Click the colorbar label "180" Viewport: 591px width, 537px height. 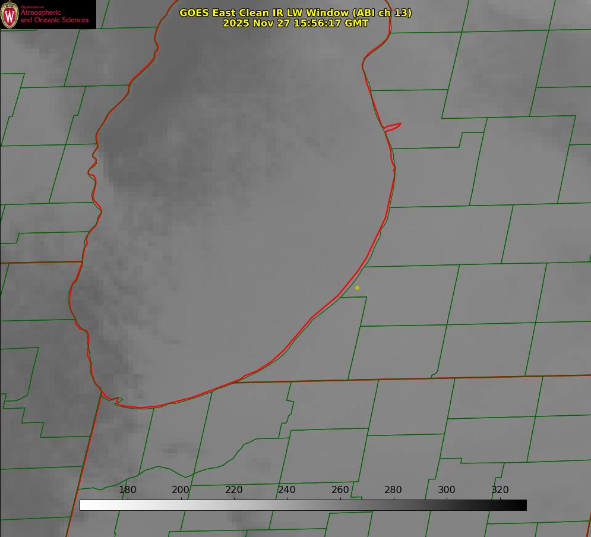[x=127, y=489]
